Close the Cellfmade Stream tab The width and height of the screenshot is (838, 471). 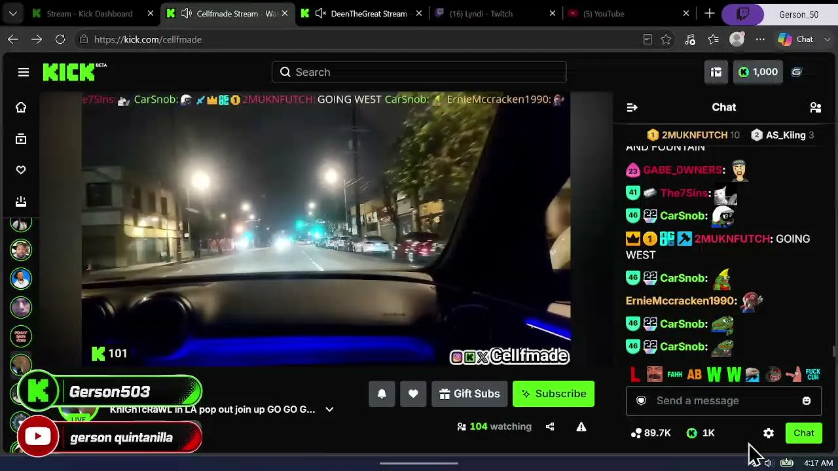pos(284,14)
